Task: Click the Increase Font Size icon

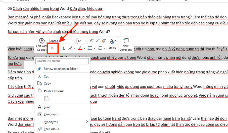Action: coord(92,41)
